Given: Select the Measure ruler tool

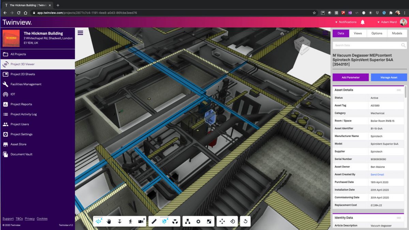Looking at the screenshot, I should 154,221.
